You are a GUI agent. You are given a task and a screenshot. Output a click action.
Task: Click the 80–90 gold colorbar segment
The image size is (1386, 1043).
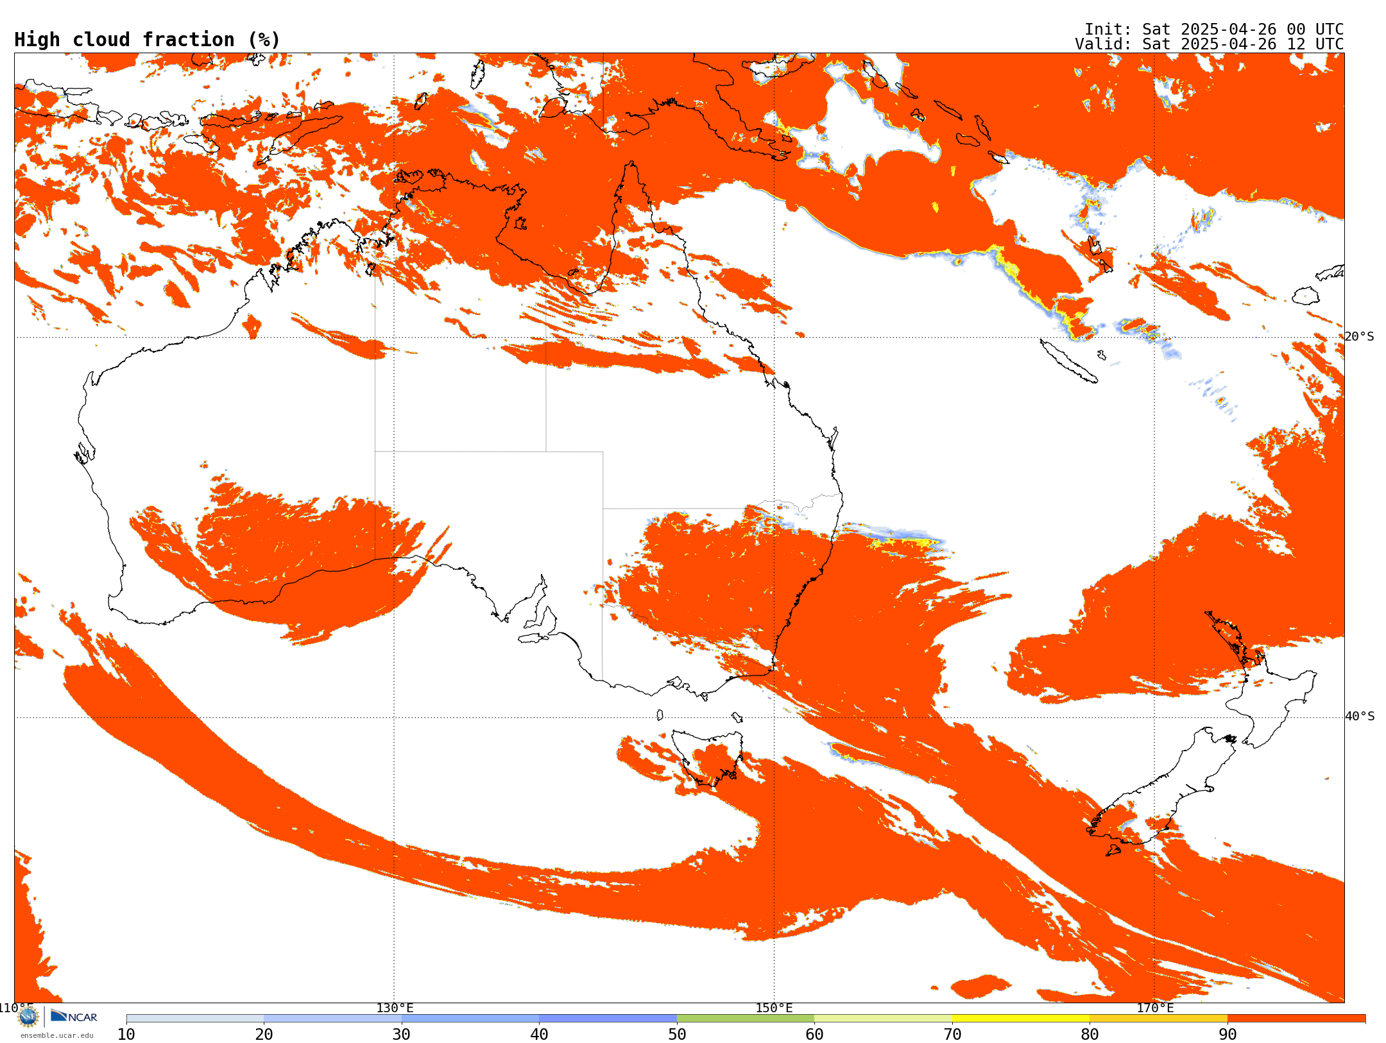[1158, 1019]
